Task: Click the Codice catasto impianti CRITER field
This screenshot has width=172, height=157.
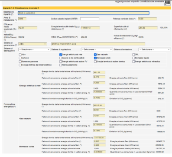Action: pos(90,19)
